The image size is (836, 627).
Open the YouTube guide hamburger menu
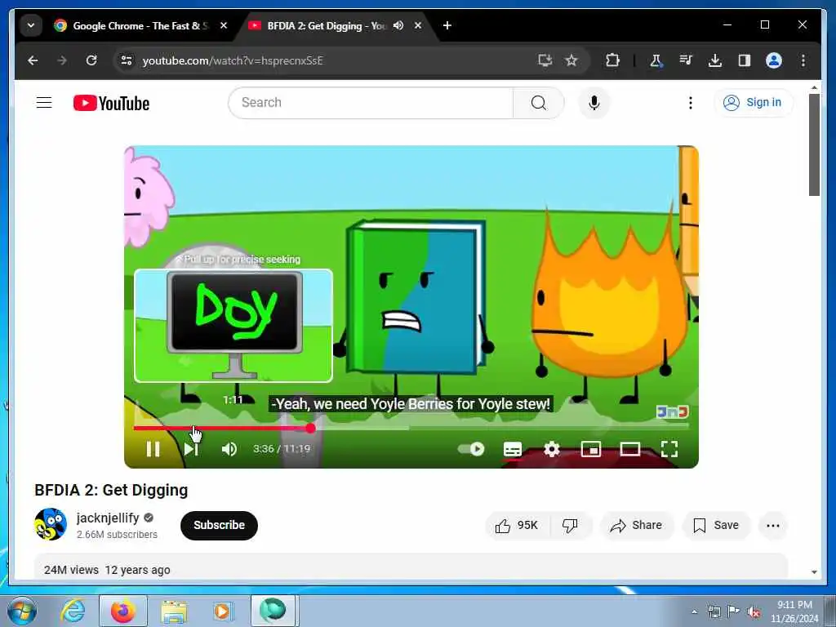[x=44, y=102]
